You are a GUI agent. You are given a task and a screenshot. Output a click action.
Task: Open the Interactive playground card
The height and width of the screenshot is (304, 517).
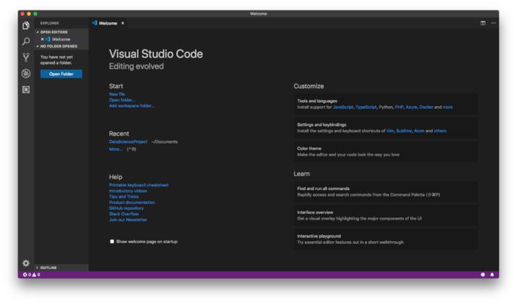386,239
